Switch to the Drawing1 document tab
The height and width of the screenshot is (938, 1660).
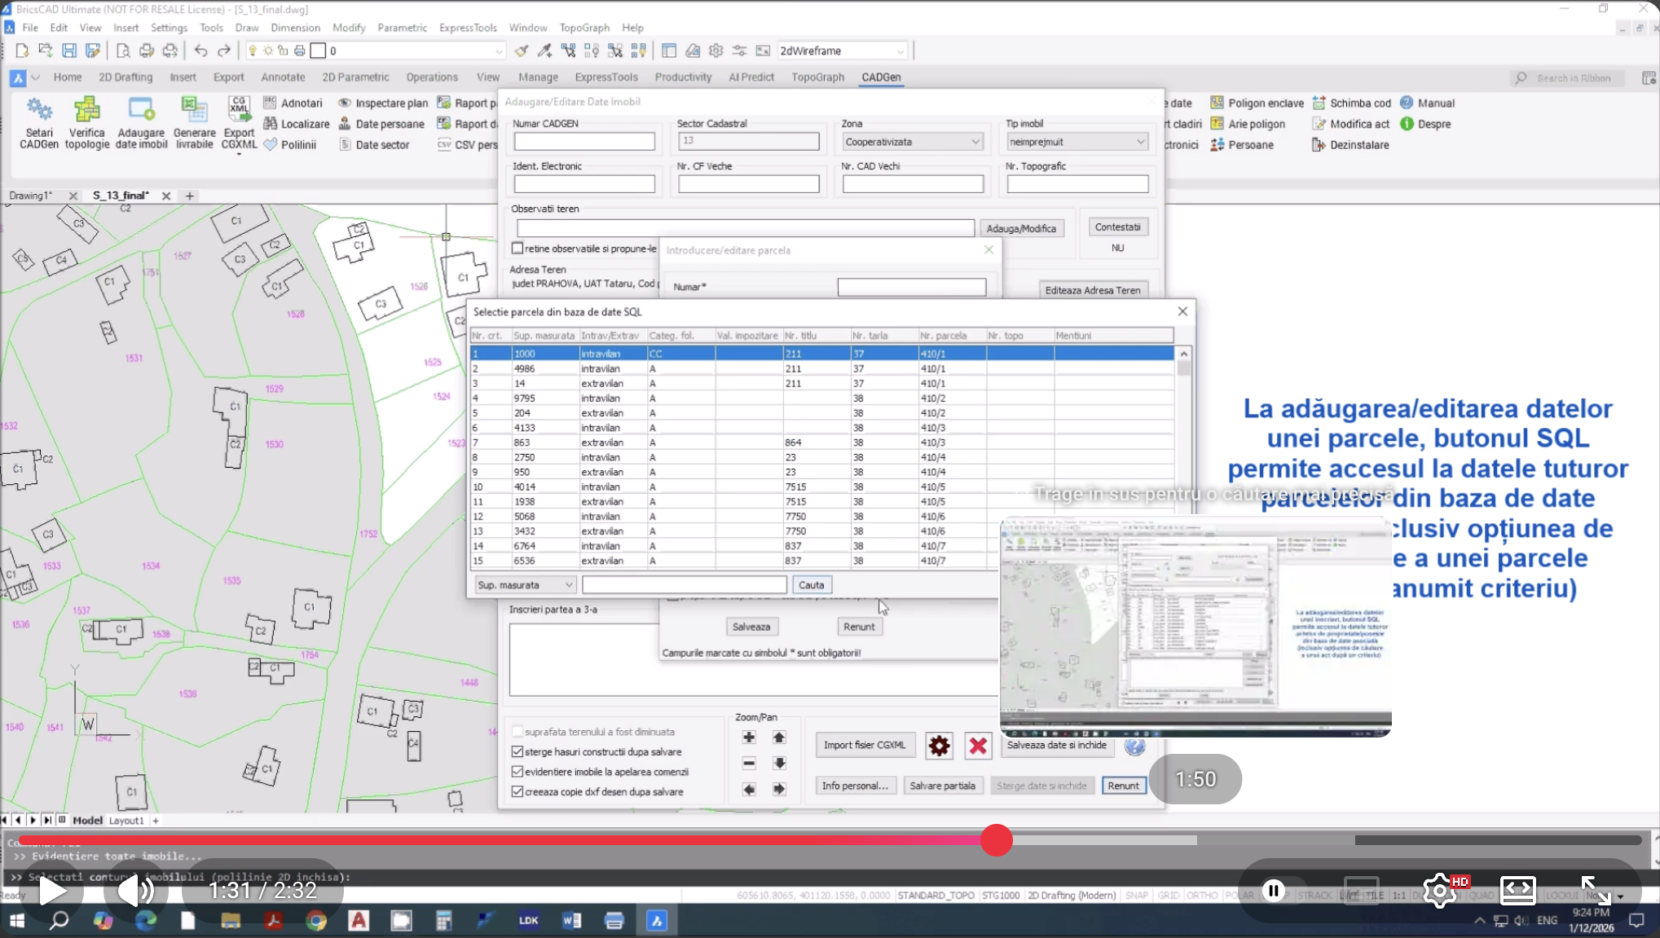click(x=30, y=196)
